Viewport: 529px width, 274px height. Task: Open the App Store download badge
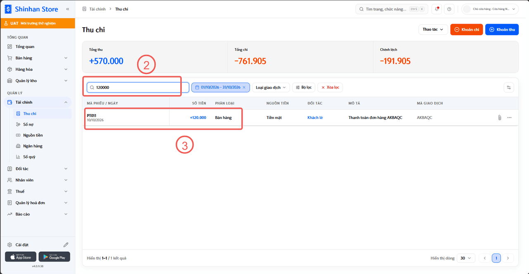coord(21,257)
